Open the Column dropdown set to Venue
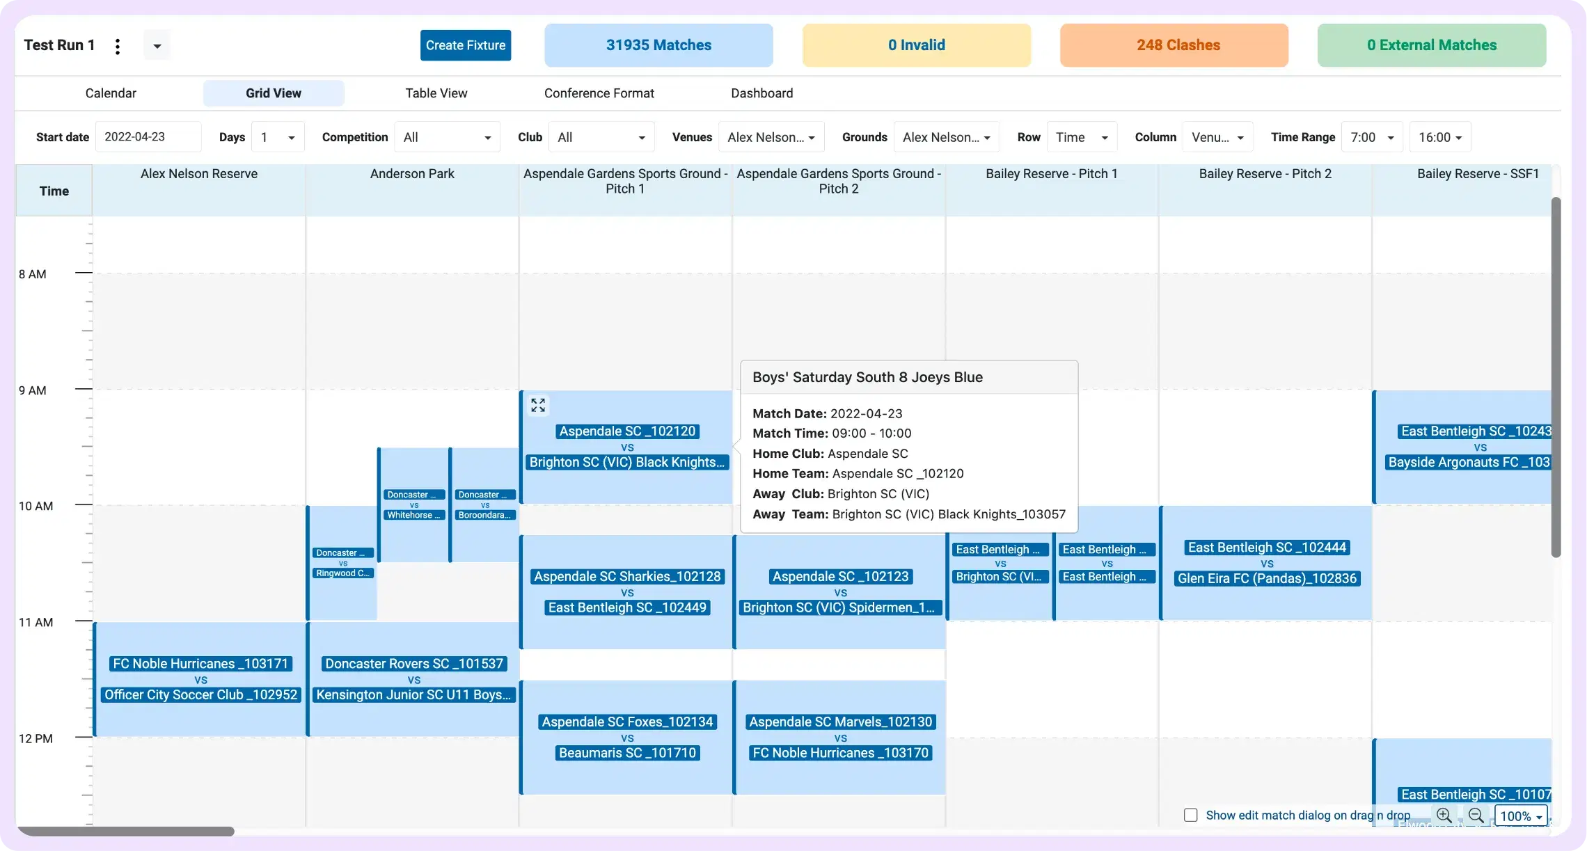Screen dimensions: 1587x851 pyautogui.click(x=1218, y=137)
